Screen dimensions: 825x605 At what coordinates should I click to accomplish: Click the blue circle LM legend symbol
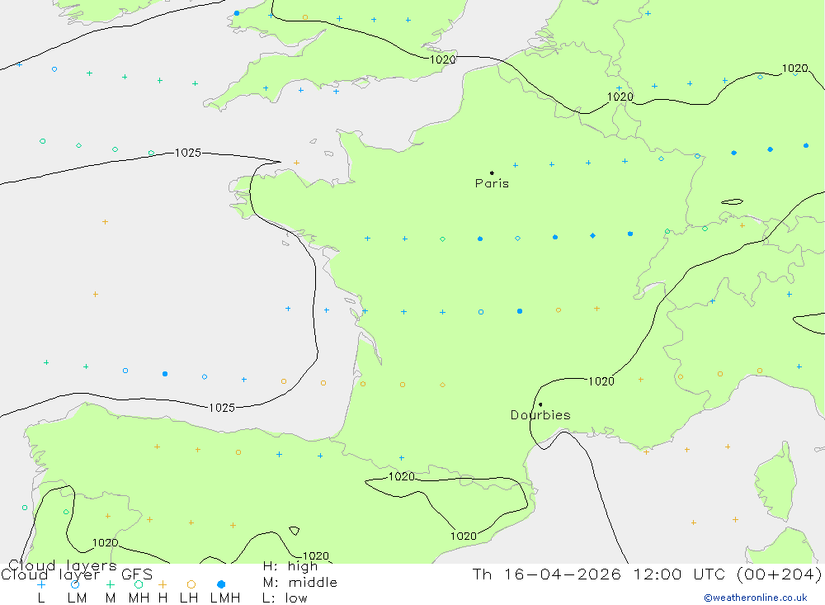[75, 584]
